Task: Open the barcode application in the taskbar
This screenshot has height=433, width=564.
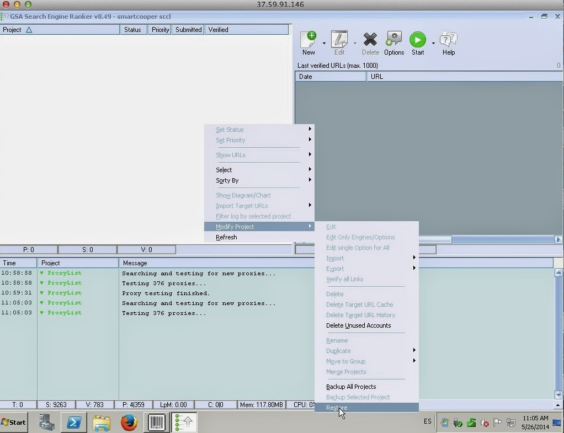Action: (x=156, y=422)
